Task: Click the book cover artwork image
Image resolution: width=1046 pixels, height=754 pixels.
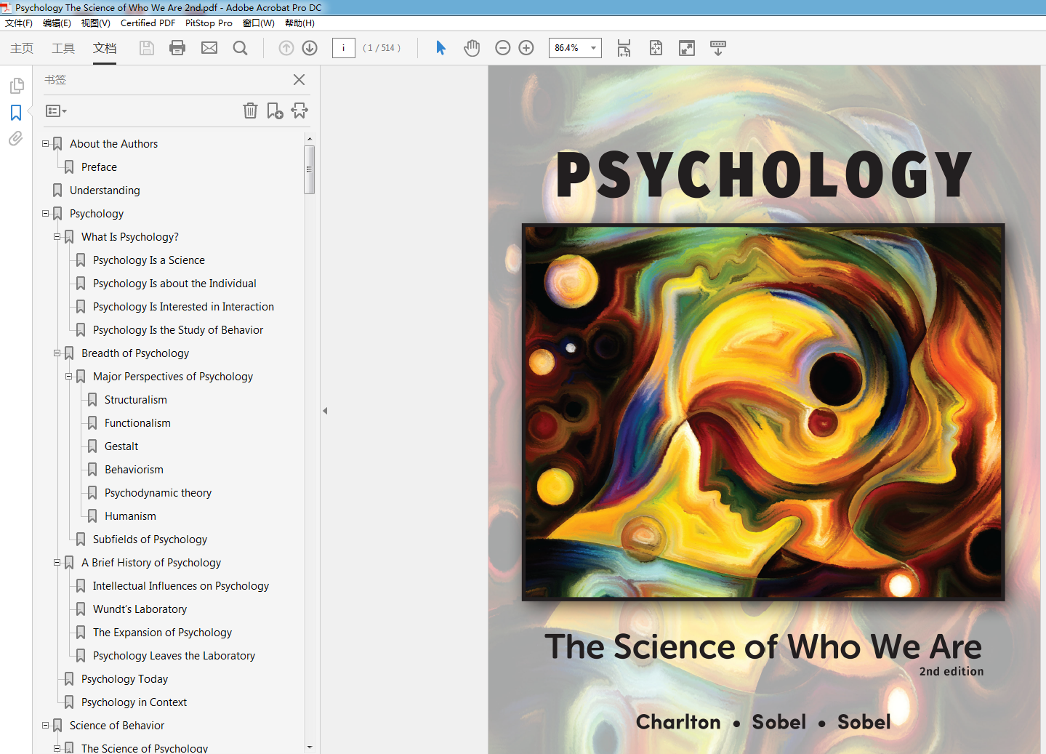Action: 763,412
